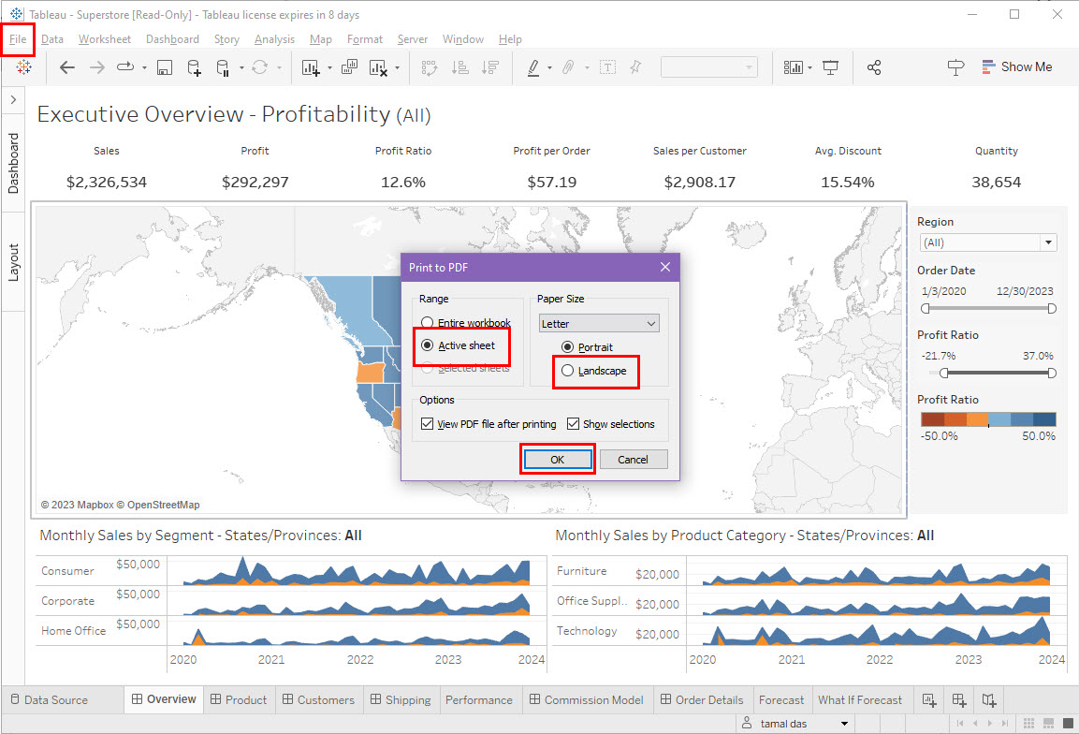This screenshot has width=1079, height=734.
Task: Click the Presentation Mode icon
Action: (x=831, y=66)
